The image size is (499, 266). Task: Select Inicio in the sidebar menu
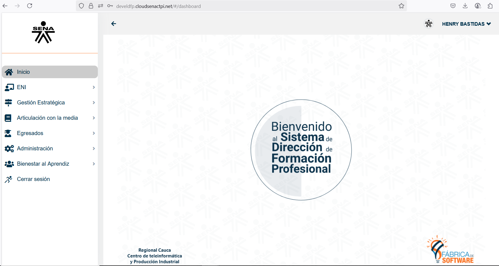tap(23, 72)
